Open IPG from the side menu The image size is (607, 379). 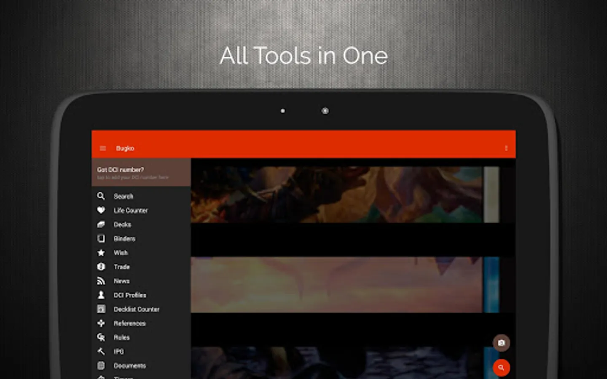point(141,352)
